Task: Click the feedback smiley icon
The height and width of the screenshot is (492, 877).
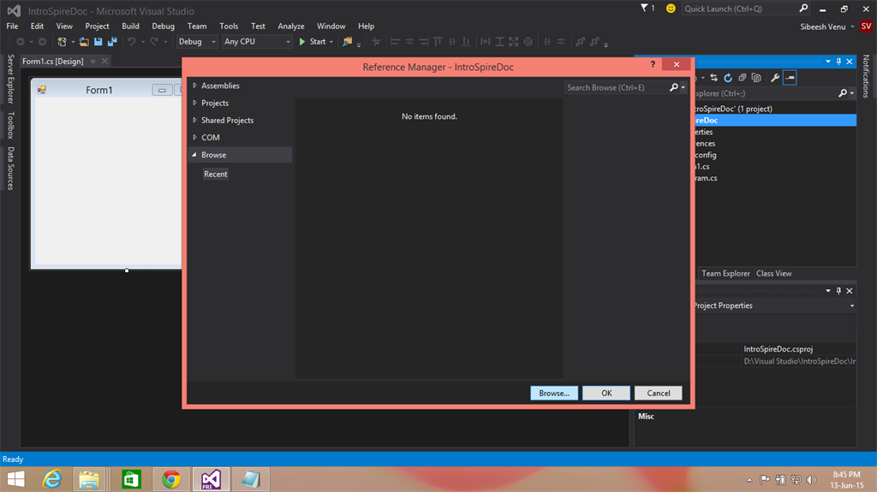Action: tap(671, 9)
